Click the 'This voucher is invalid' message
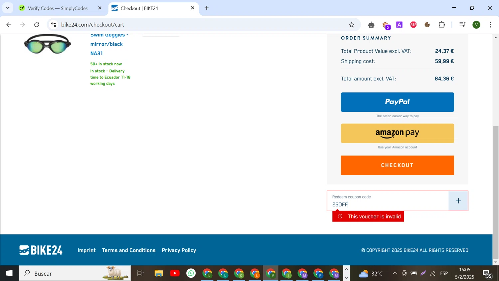The image size is (499, 281). (x=368, y=216)
